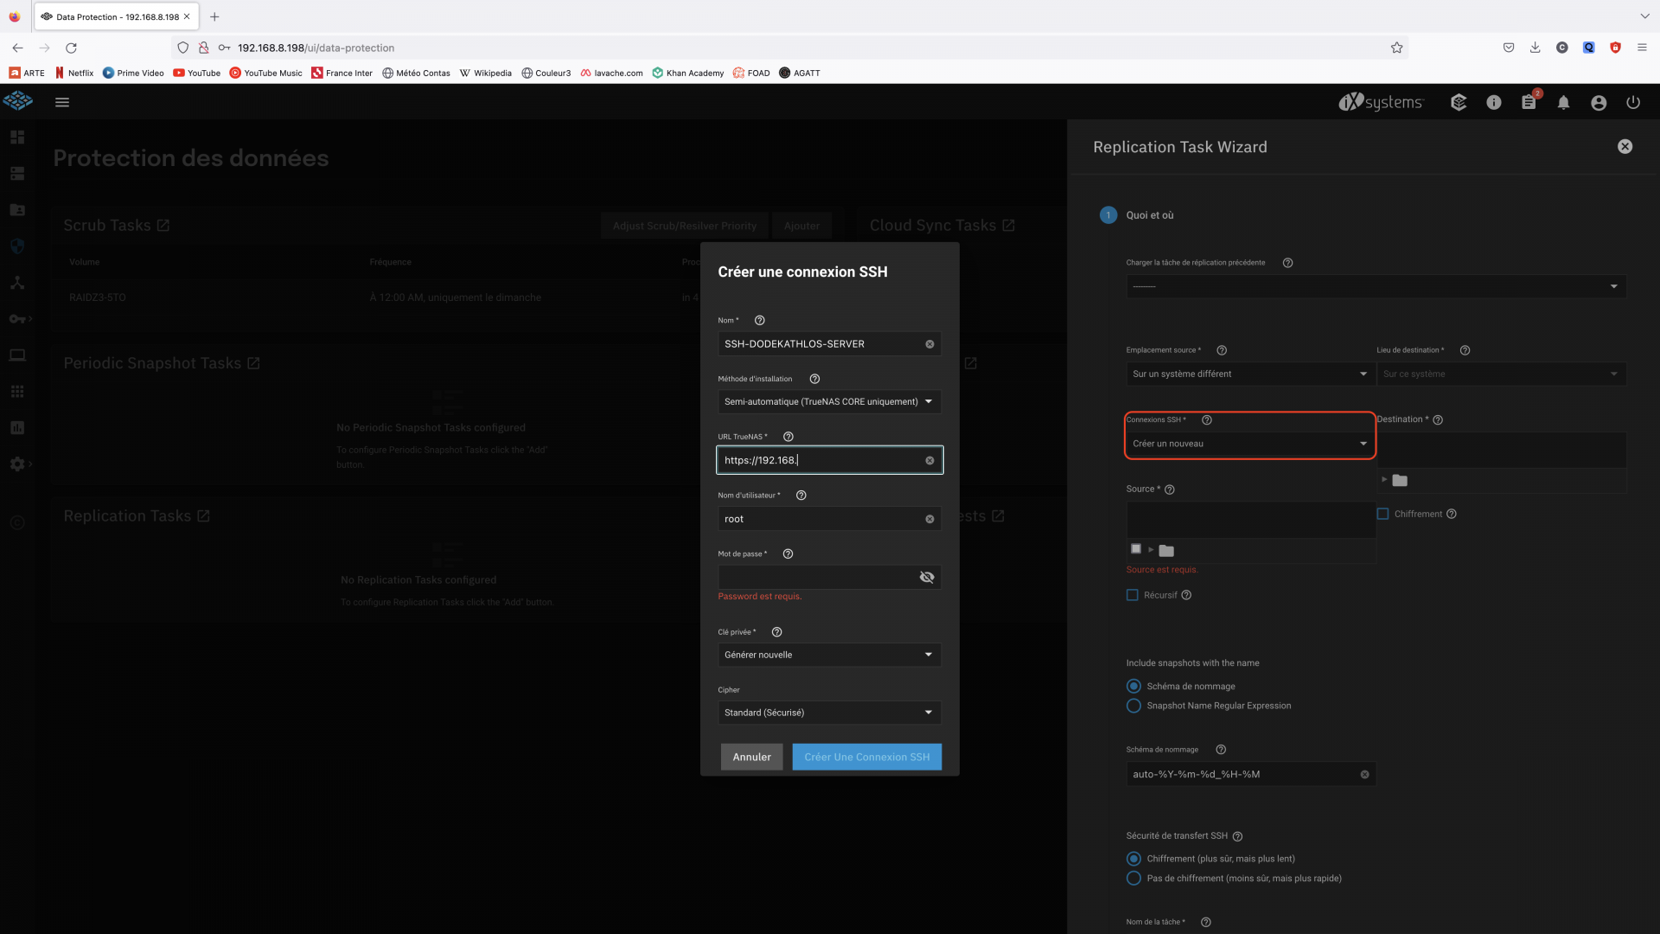
Task: Click the TrueCommand status icon
Action: [1459, 103]
